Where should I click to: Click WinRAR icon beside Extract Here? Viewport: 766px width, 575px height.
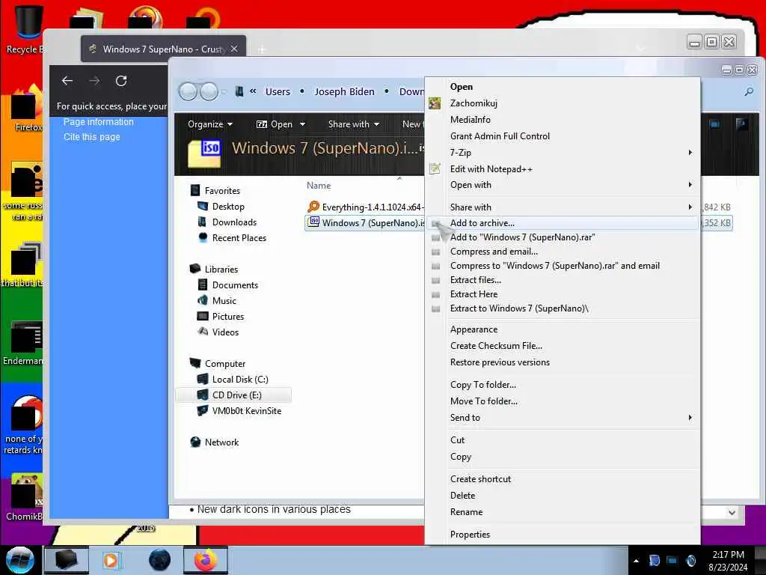[436, 294]
